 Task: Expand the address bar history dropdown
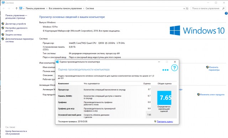click(184, 9)
